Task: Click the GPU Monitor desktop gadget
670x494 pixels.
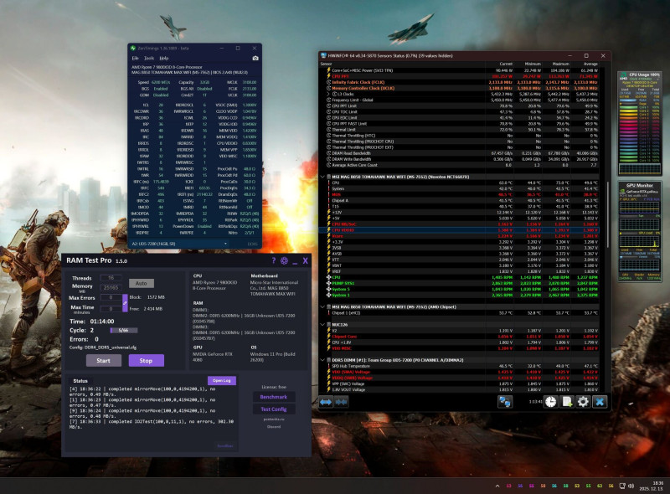Action: pos(640,231)
